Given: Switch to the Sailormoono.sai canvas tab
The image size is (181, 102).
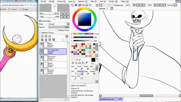Looking at the screenshot, I should coord(111,99).
